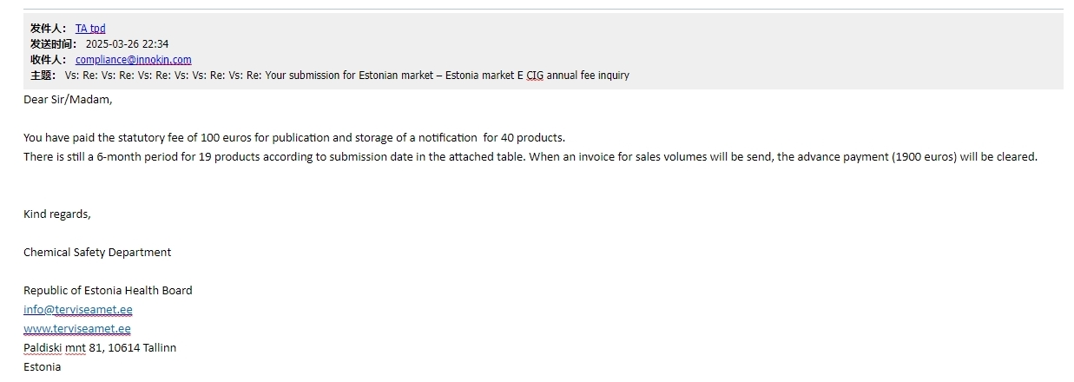This screenshot has height=382, width=1074.
Task: Click the Dear Sir/Madam greeting
Action: (x=68, y=99)
